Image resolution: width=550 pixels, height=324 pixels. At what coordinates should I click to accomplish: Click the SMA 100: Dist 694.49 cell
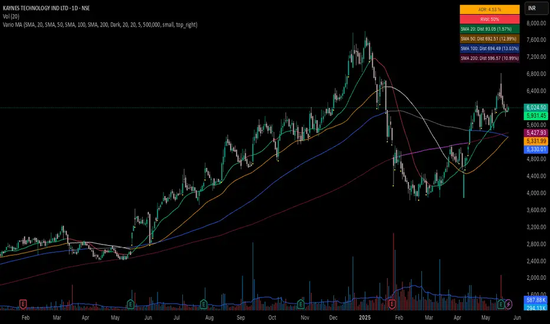click(490, 48)
